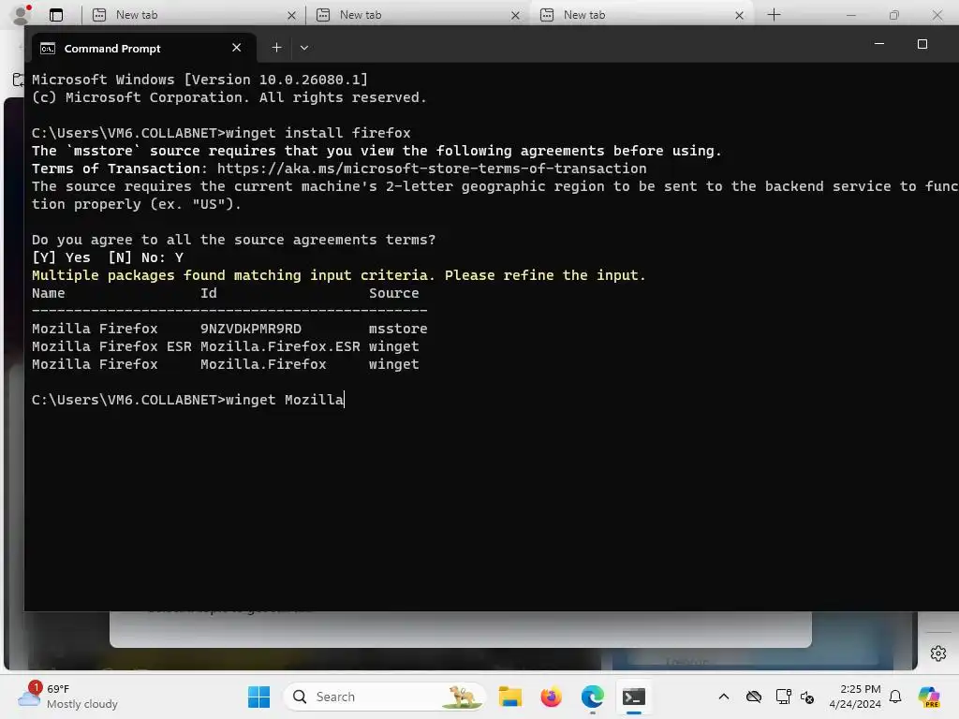Click the 'msstore' source entry
Viewport: 959px width, 719px height.
coord(397,329)
